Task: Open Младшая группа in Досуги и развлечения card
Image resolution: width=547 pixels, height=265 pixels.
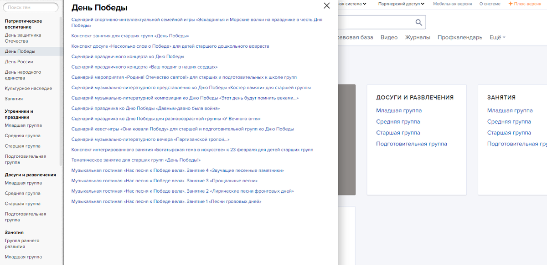Action: click(399, 110)
